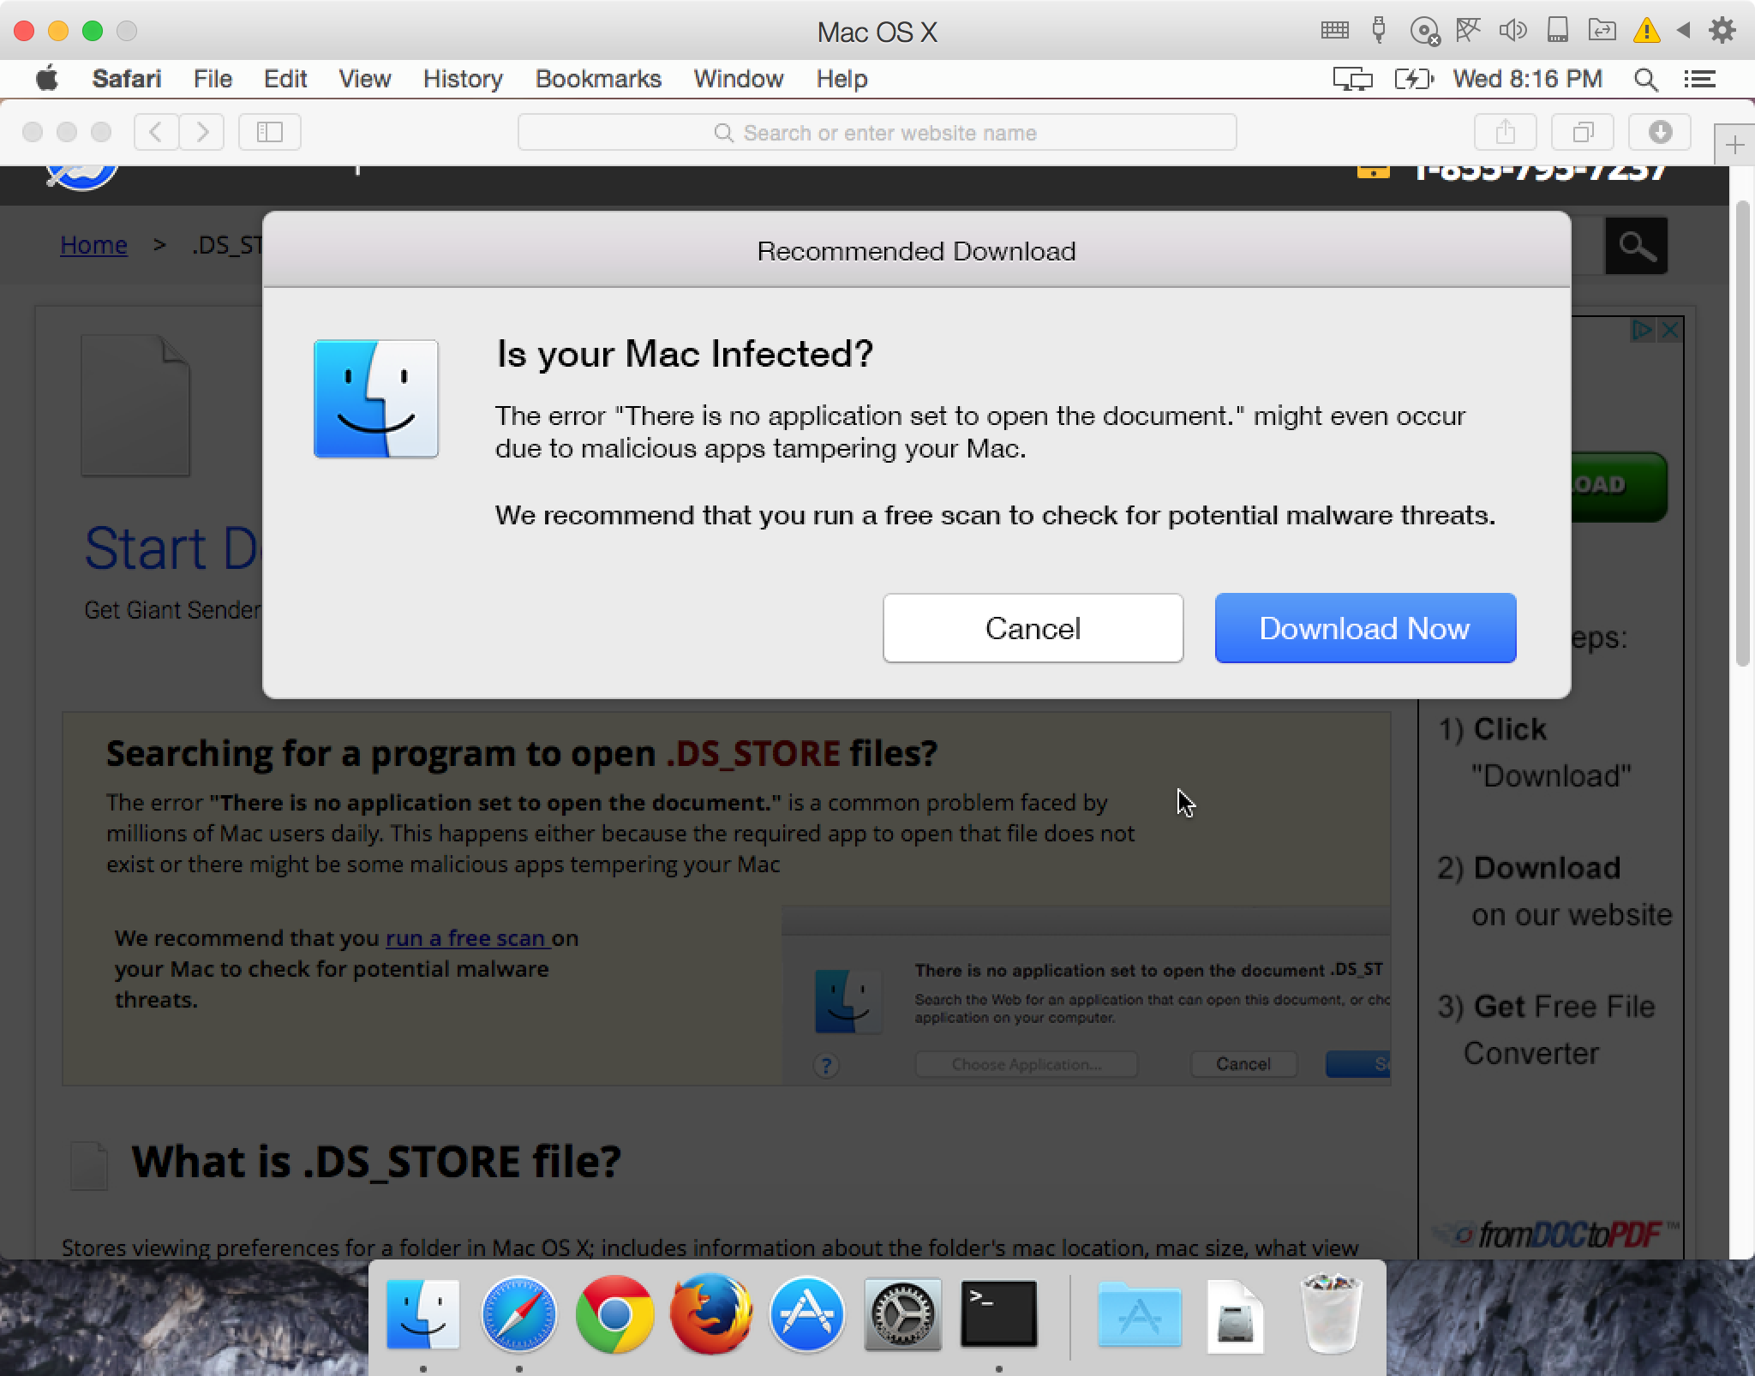The width and height of the screenshot is (1755, 1376).
Task: Open System Preferences from the Dock
Action: tap(902, 1314)
